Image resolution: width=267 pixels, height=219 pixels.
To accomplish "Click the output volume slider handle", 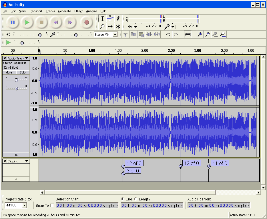I will click(x=40, y=35).
